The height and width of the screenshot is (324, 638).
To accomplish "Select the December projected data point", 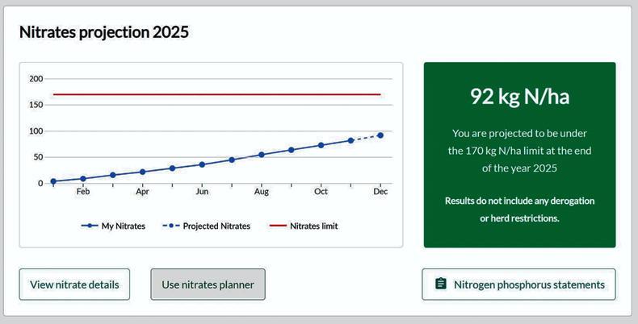I will pos(380,135).
